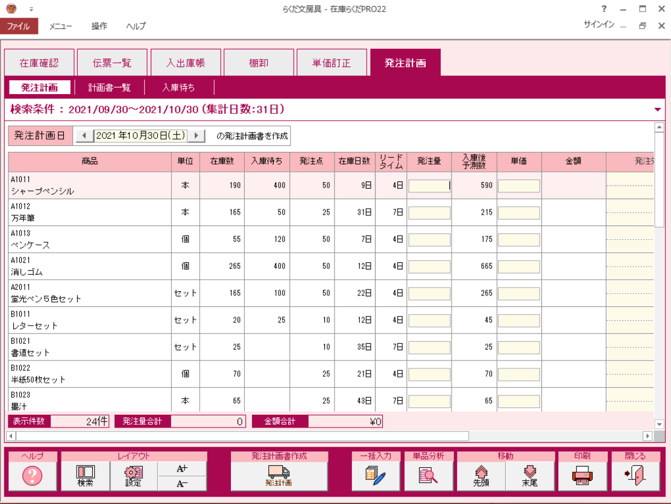Decrease font size with A- button
671x504 pixels.
click(x=182, y=484)
